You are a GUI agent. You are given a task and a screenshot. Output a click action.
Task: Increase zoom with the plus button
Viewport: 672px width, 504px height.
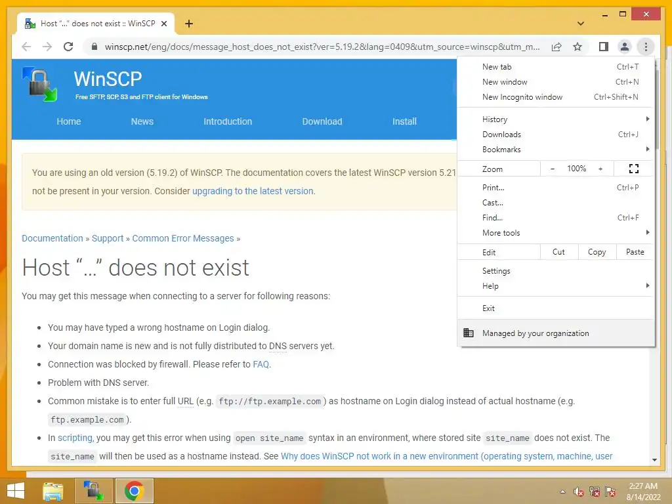600,169
